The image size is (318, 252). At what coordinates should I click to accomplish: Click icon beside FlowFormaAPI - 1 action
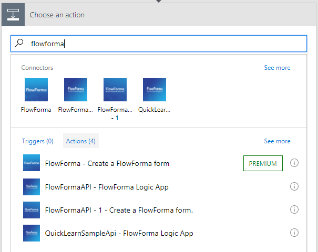tap(32, 210)
